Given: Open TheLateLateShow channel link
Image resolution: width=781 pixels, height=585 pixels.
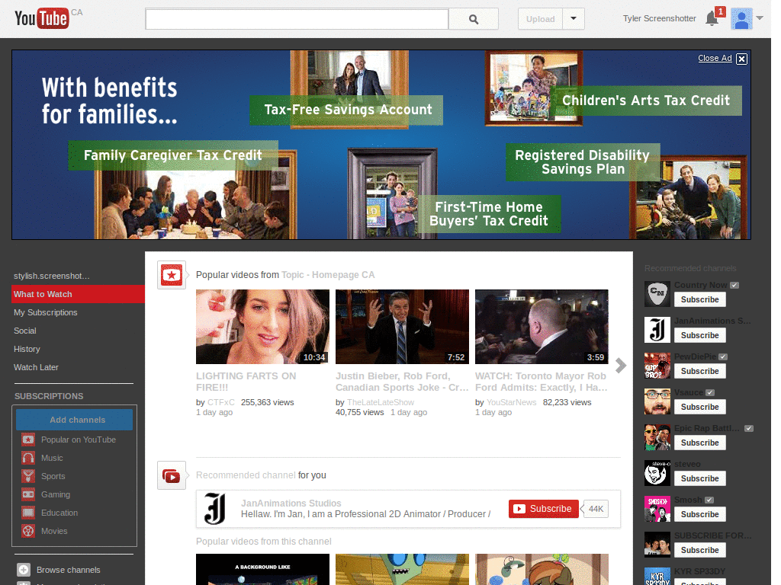Looking at the screenshot, I should click(381, 402).
